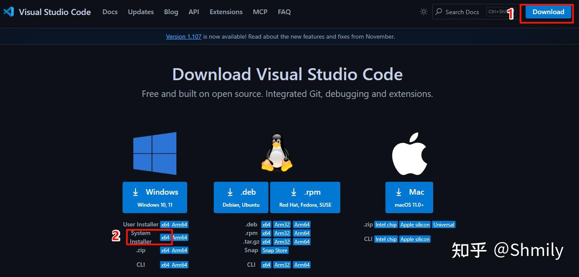Download the Mac macOS 11.0+ build
The height and width of the screenshot is (277, 579).
[409, 197]
